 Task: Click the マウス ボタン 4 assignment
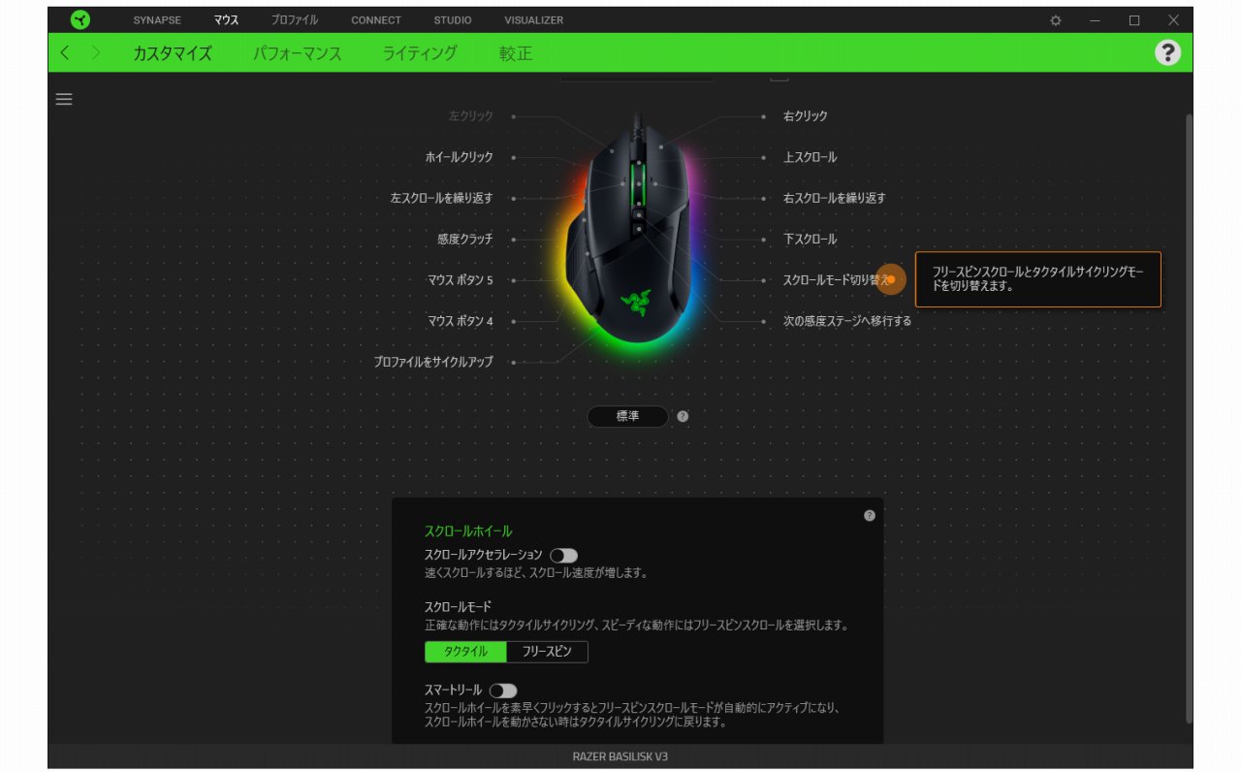tap(460, 321)
